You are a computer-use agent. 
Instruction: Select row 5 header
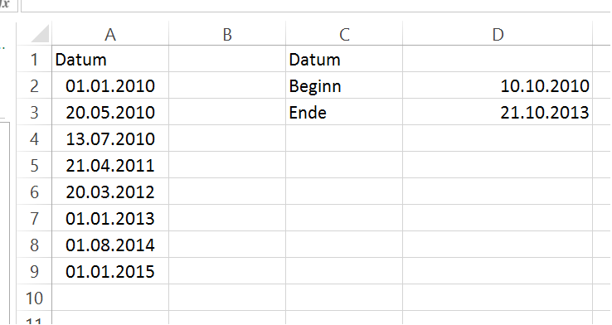click(34, 166)
